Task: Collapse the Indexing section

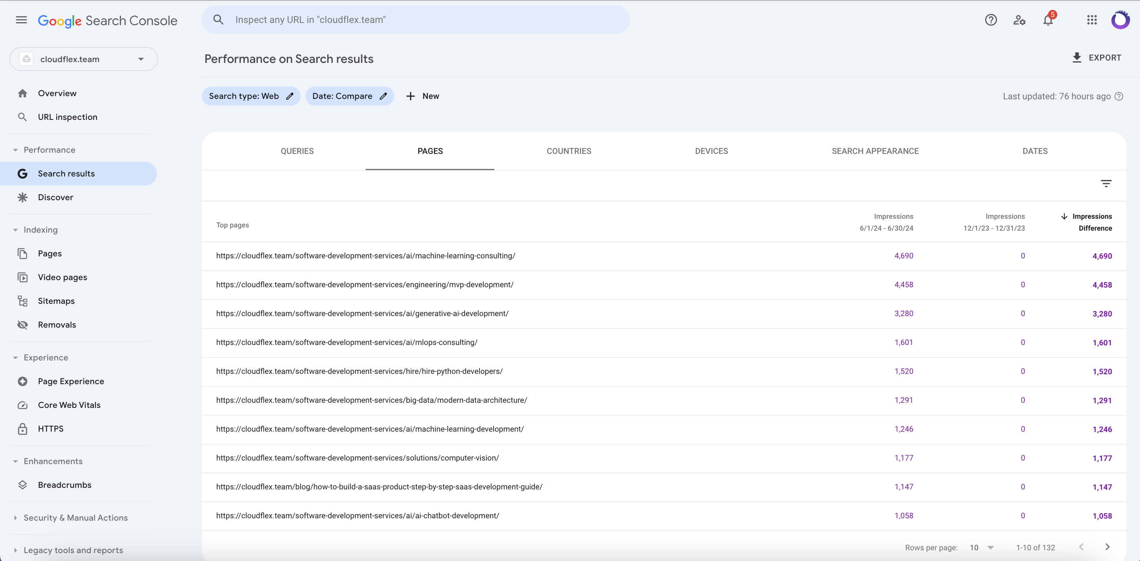Action: tap(15, 230)
